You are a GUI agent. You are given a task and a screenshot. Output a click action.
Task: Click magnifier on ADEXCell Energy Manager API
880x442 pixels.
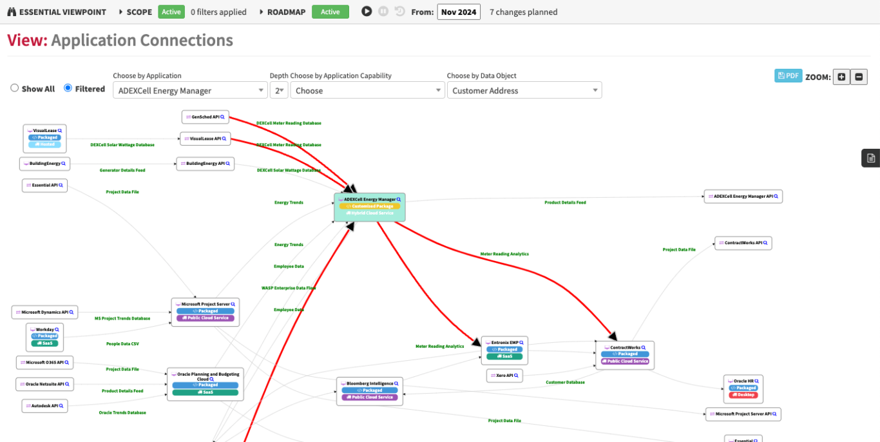coord(776,196)
